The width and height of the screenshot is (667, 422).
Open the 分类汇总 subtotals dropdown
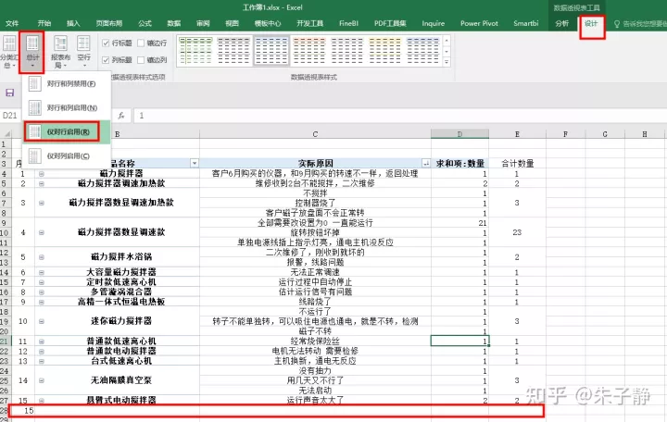[8, 53]
